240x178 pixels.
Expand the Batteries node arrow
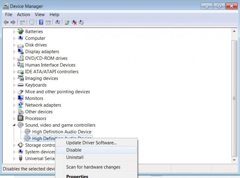click(14, 32)
